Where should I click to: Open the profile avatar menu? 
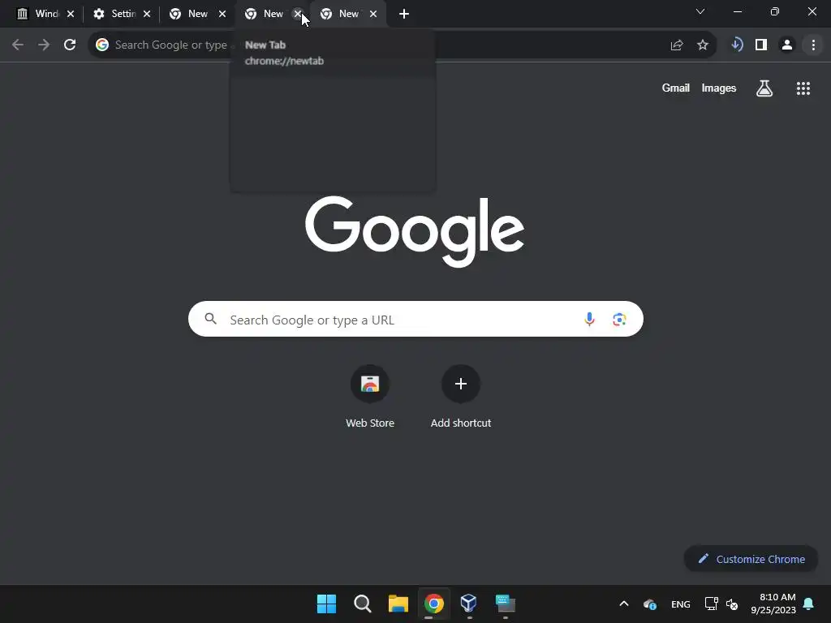tap(787, 45)
